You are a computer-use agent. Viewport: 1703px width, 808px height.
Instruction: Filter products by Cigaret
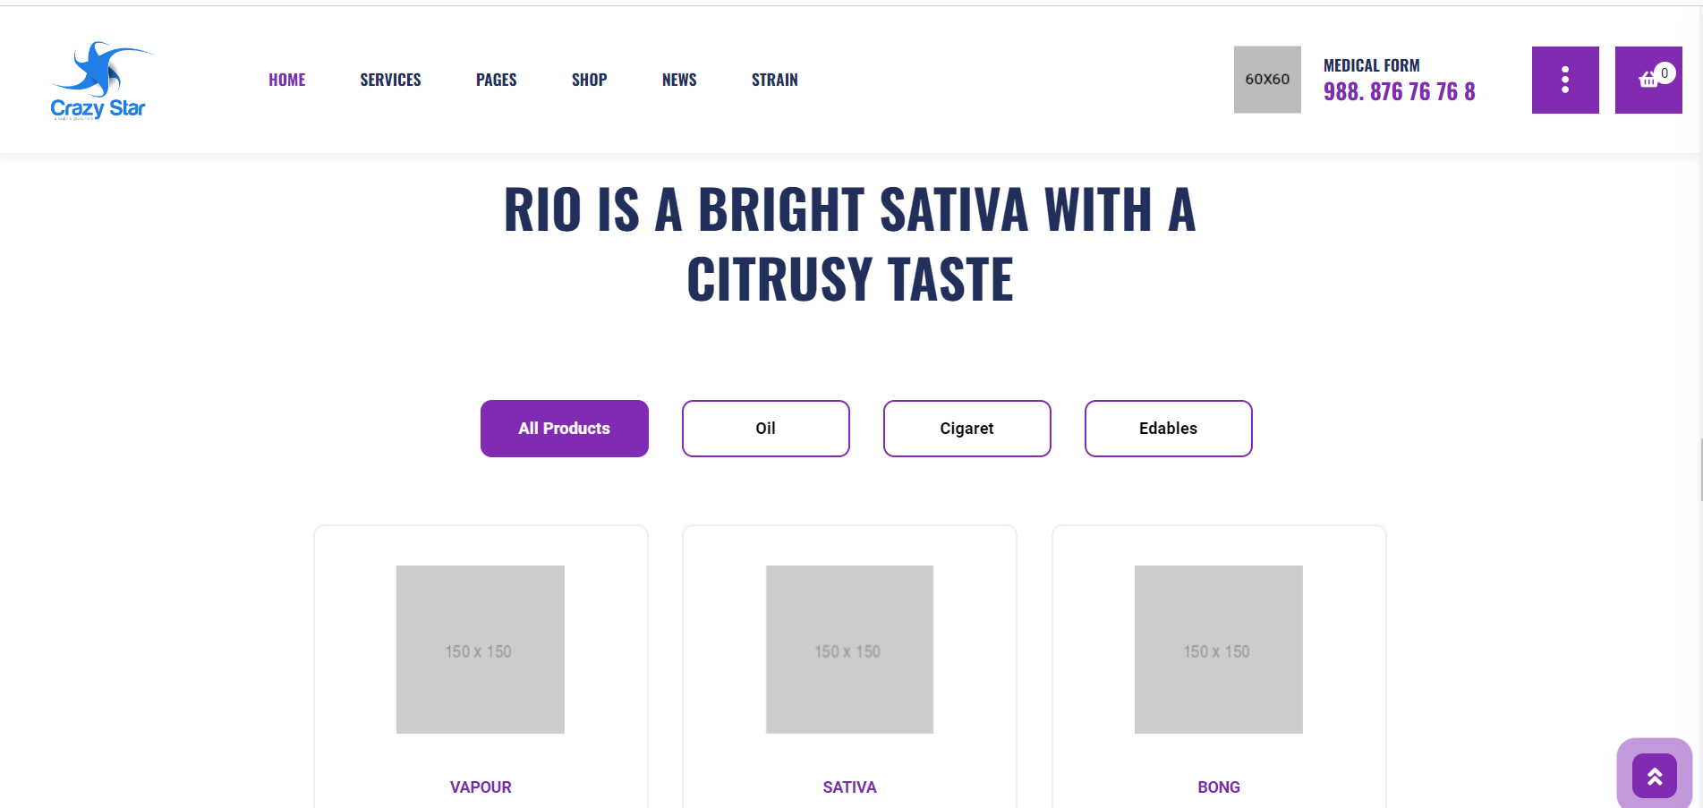pyautogui.click(x=967, y=429)
